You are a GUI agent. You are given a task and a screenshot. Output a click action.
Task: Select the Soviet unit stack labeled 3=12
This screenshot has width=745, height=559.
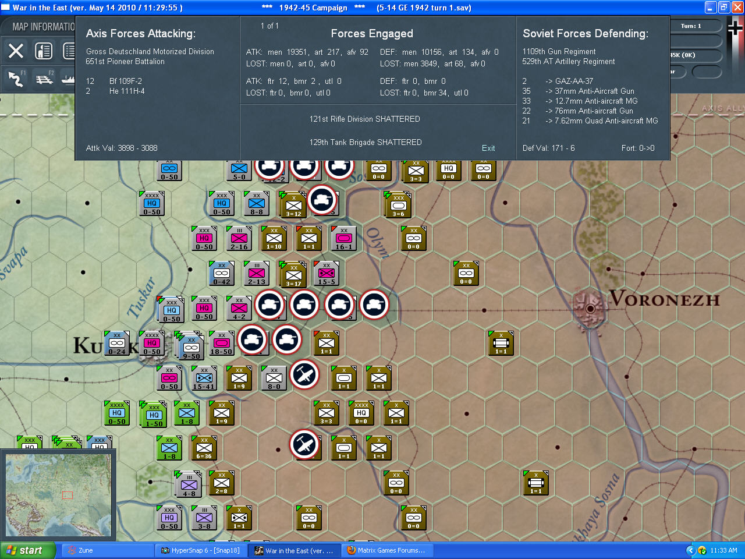click(294, 205)
